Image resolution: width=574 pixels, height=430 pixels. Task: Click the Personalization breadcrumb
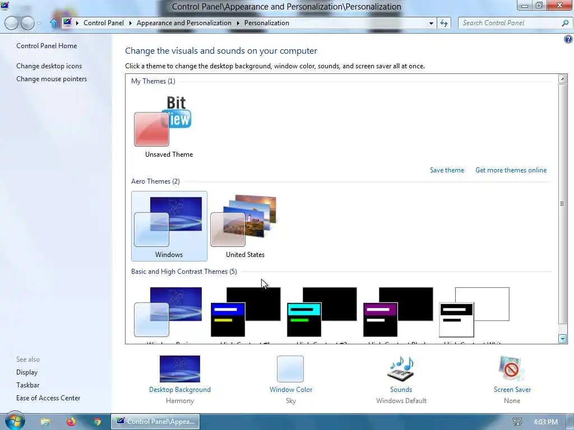click(x=266, y=22)
